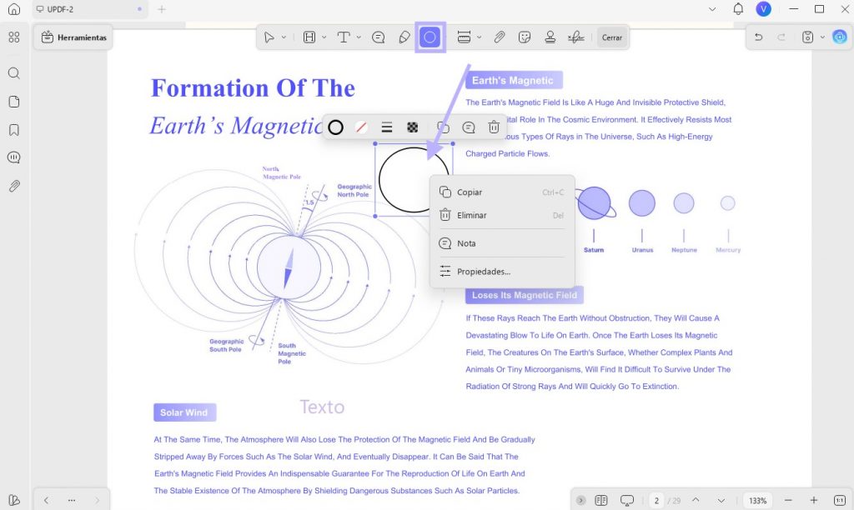Zoom in with the plus button at bottom
The image size is (854, 510).
(x=814, y=500)
